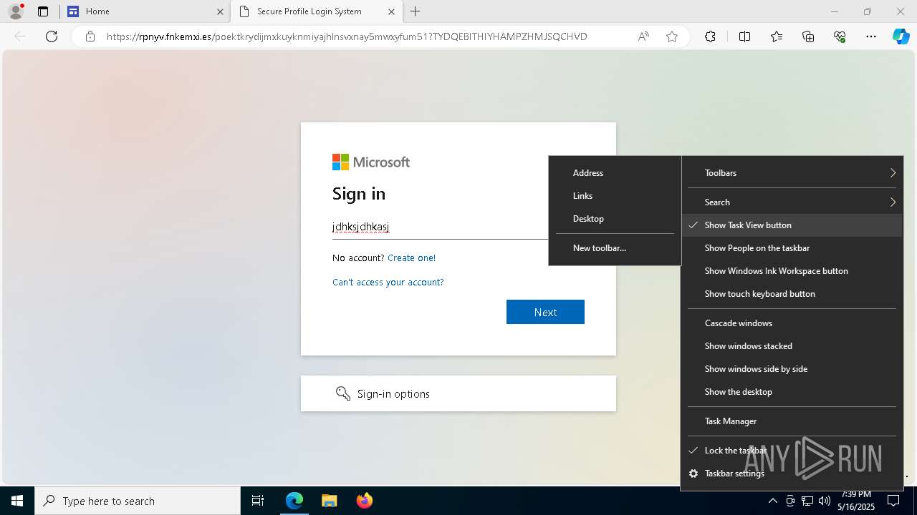Open Taskbar settings

tap(792, 473)
